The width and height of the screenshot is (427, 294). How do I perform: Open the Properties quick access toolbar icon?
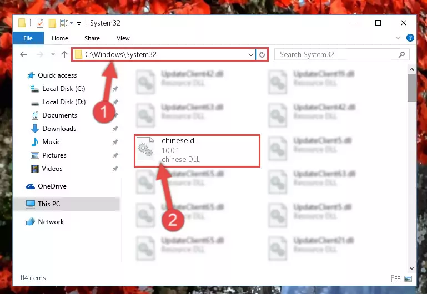pyautogui.click(x=40, y=23)
